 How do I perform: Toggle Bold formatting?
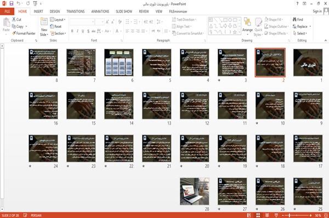(72, 31)
